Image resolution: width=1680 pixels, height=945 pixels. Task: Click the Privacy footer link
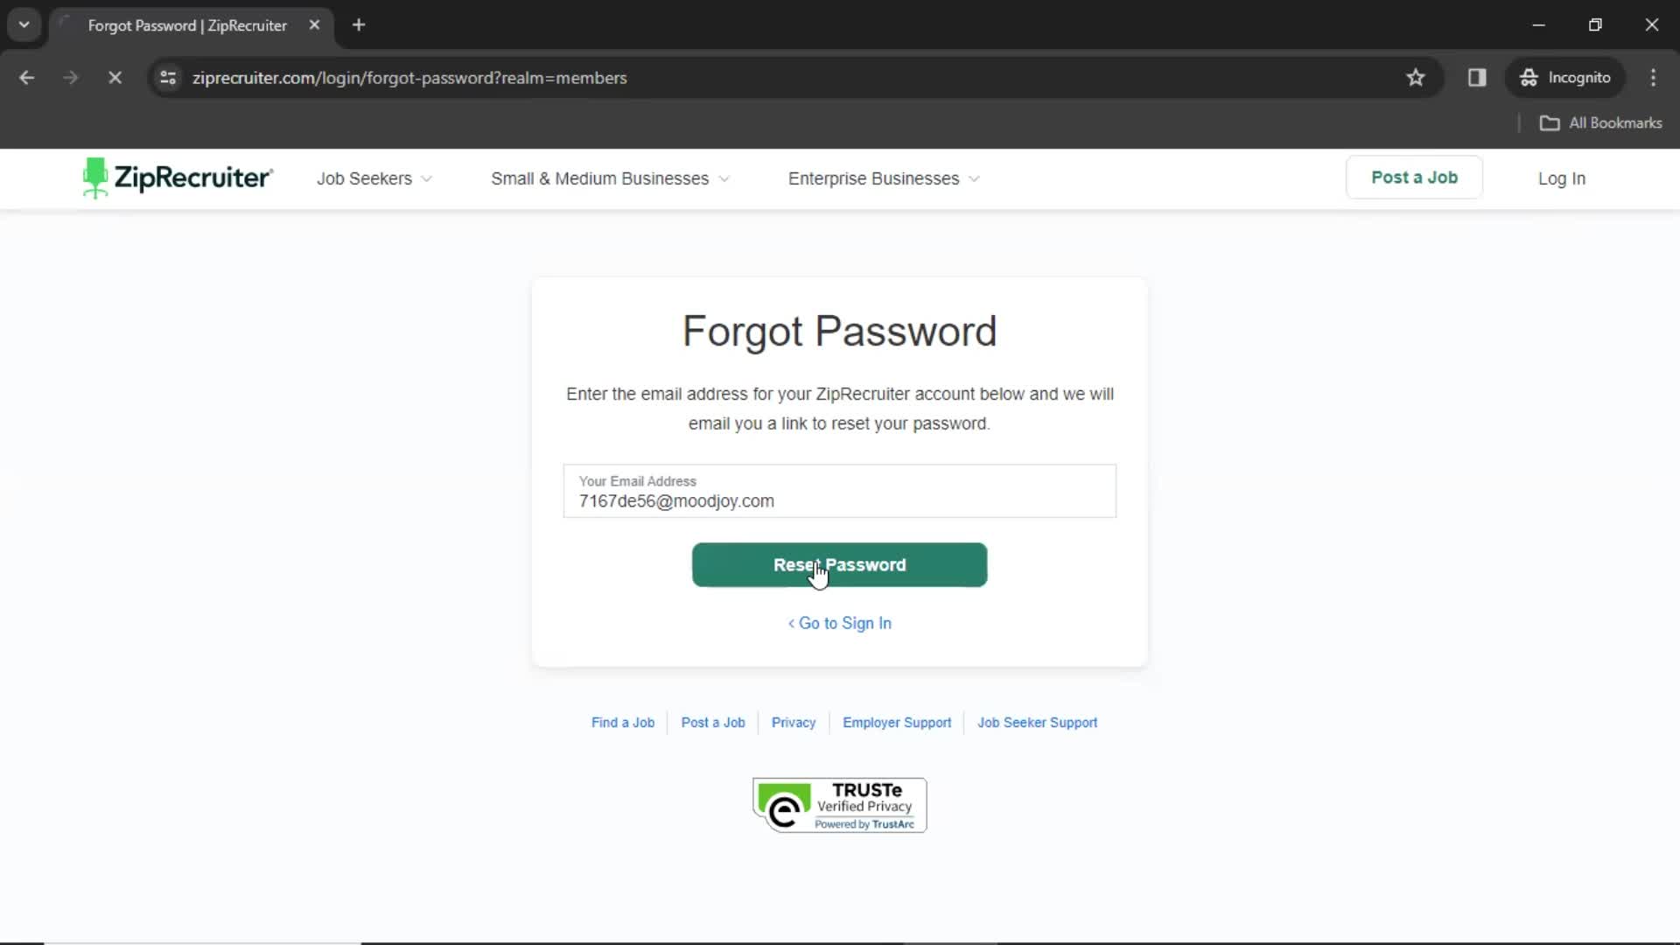tap(794, 722)
